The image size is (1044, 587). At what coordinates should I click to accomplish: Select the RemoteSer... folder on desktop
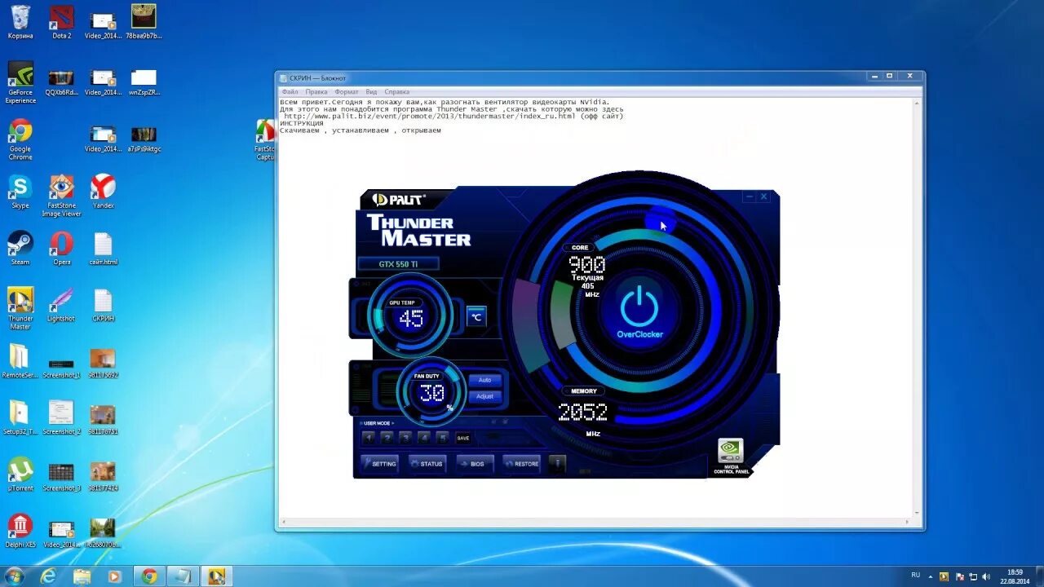20,361
